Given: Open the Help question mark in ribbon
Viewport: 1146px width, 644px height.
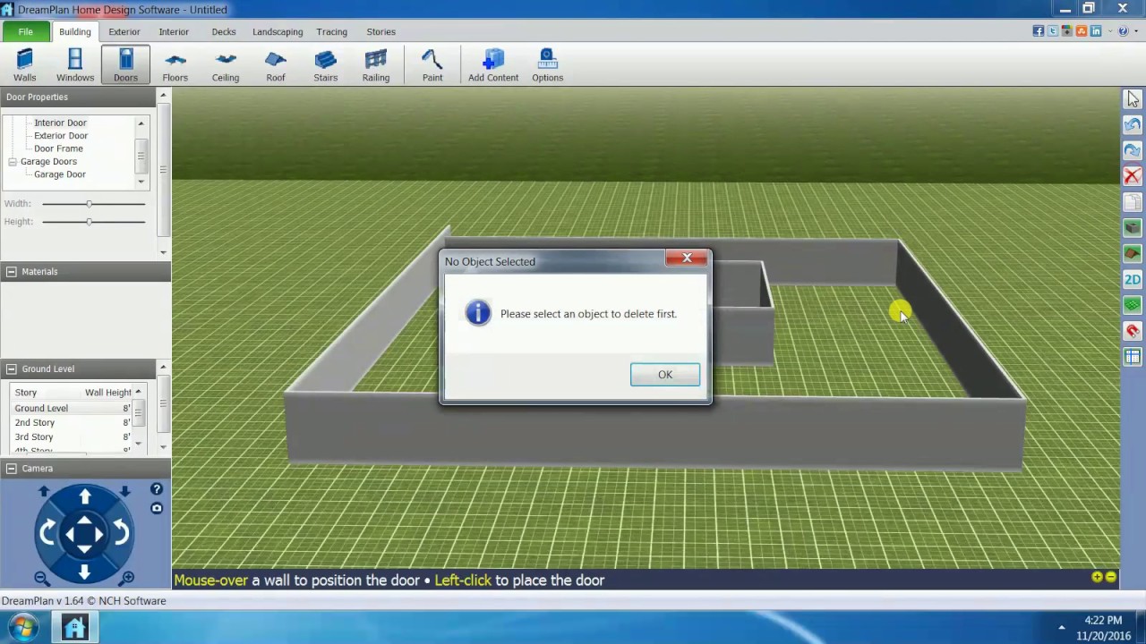Looking at the screenshot, I should [1123, 31].
